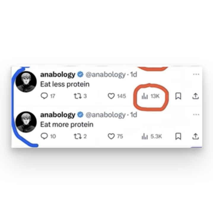Screen dimensions: 213x213
Task: Open more options on "Eat less protein" tweet
Action: coord(196,74)
